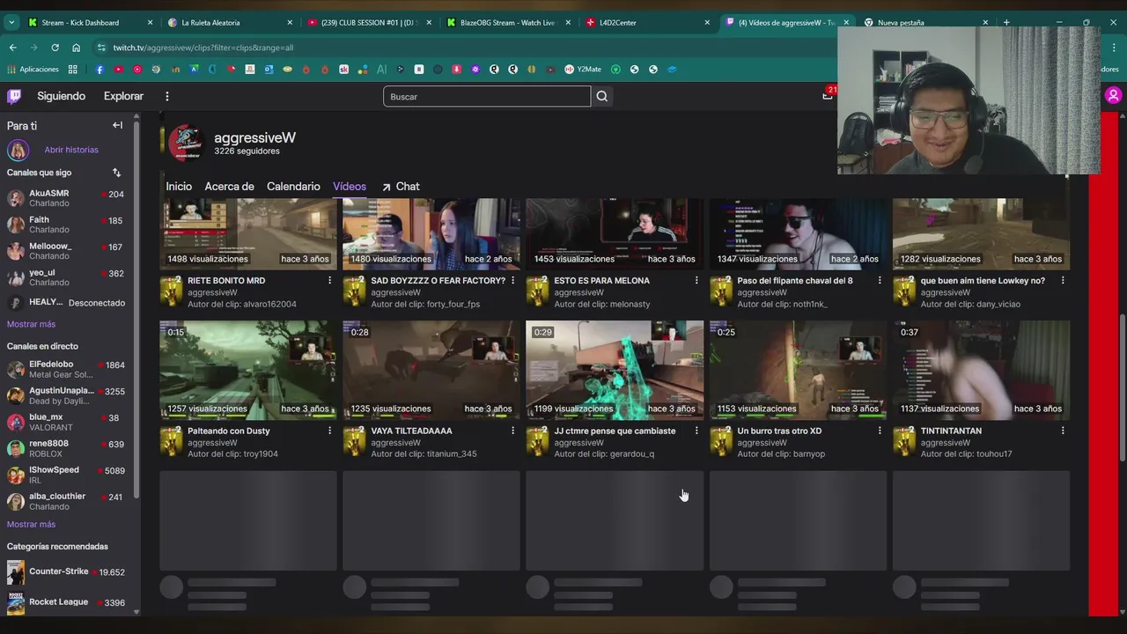Click the Buscar search field

[x=487, y=96]
